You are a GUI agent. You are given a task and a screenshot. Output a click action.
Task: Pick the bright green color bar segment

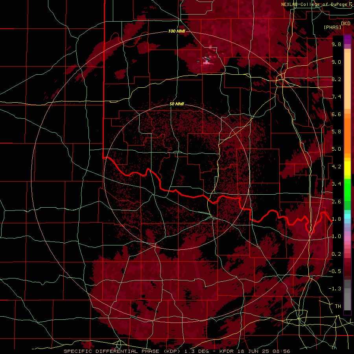pos(347,190)
